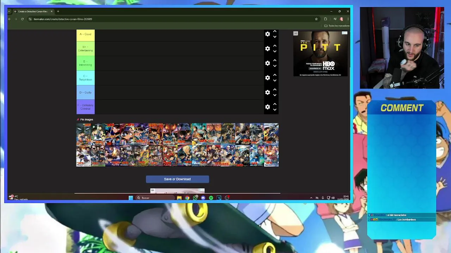Click the Pin Images label
The image size is (451, 253).
pos(87,119)
